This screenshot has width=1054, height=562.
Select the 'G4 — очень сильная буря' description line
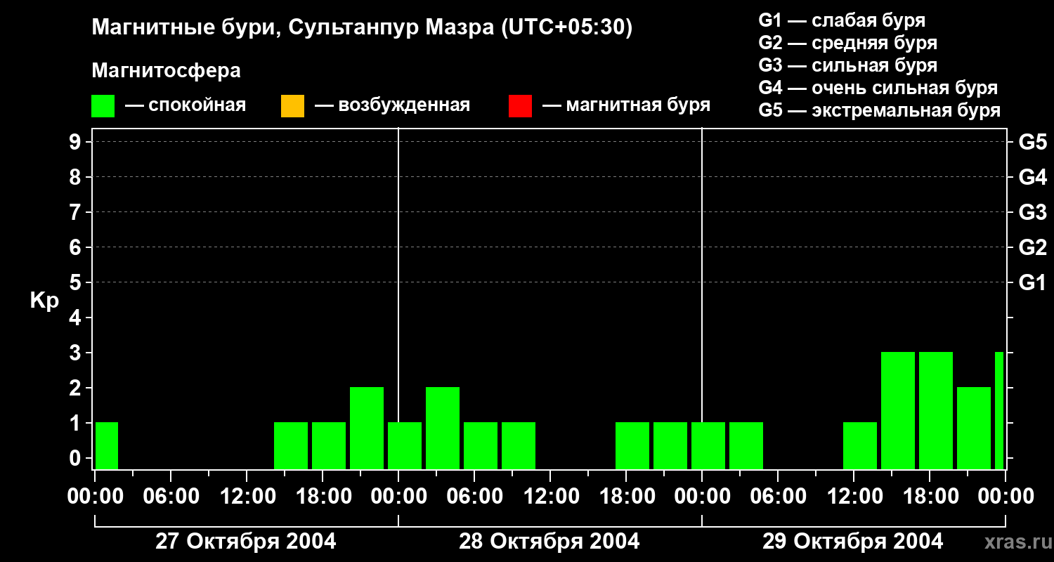pyautogui.click(x=878, y=88)
